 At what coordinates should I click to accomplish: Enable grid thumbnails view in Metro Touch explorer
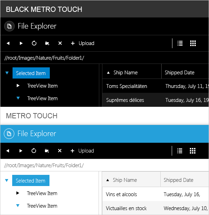click(193, 151)
